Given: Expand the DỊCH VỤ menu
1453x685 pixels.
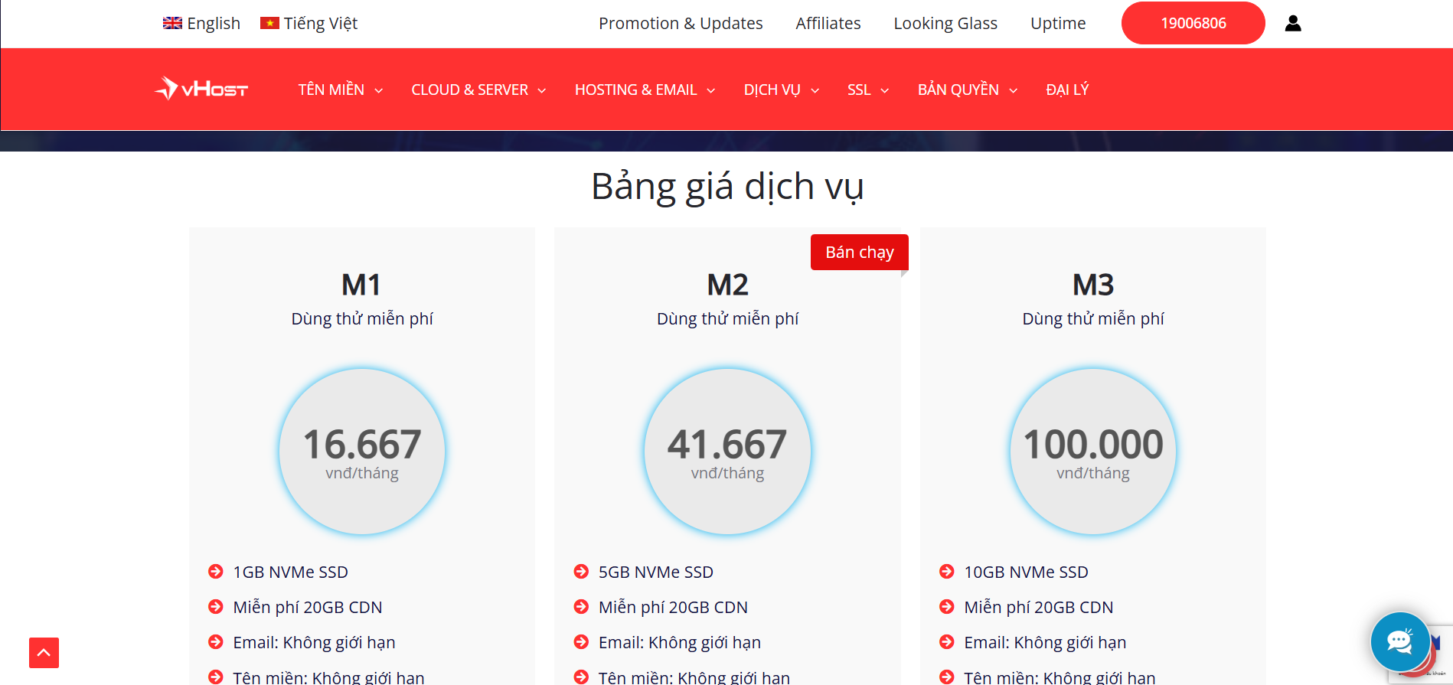Looking at the screenshot, I should (x=781, y=90).
